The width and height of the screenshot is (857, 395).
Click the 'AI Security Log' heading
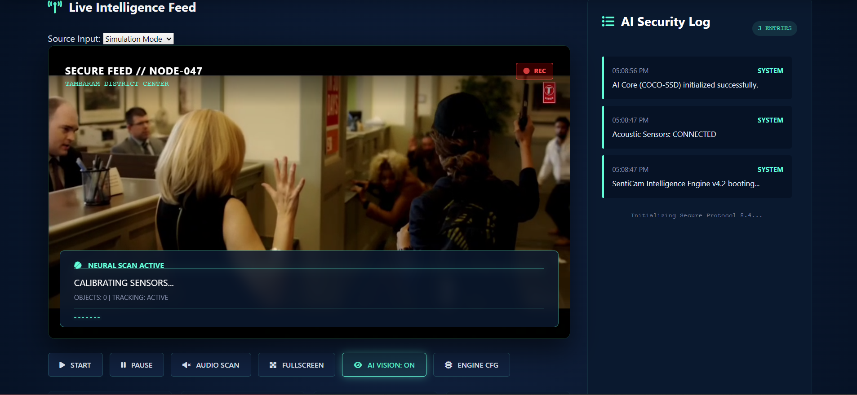tap(666, 22)
